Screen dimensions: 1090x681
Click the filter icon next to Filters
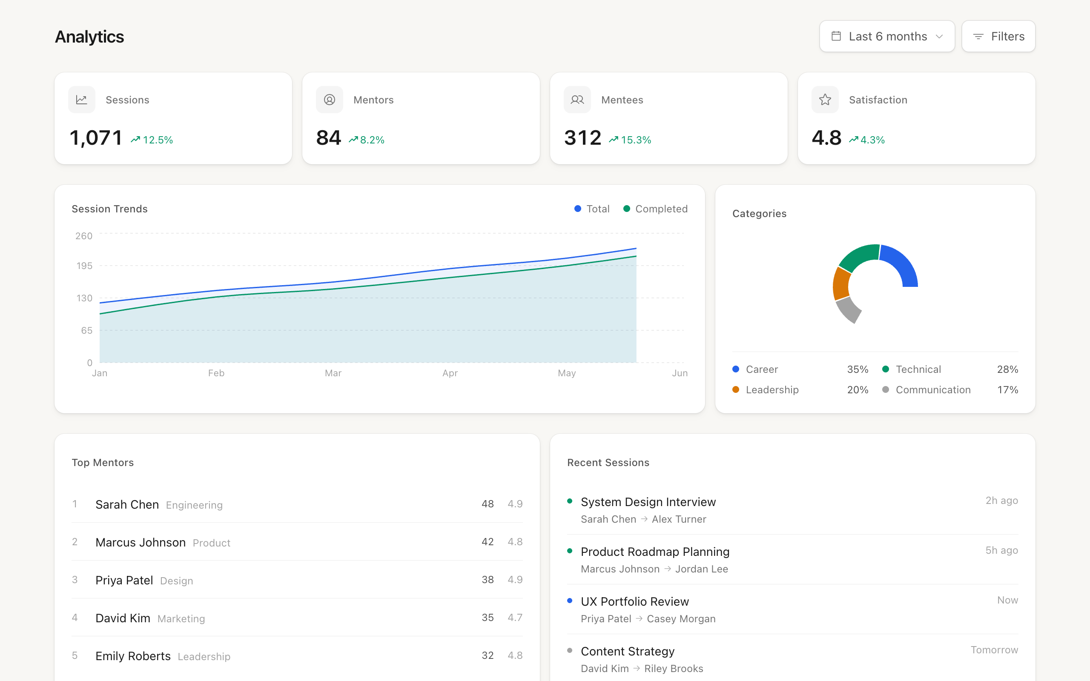tap(979, 37)
